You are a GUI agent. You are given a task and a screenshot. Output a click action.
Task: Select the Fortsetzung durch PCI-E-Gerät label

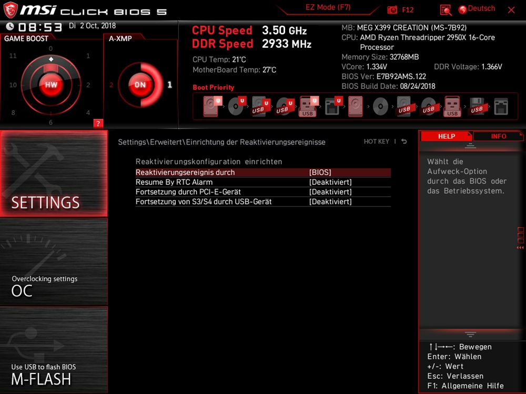coord(188,192)
